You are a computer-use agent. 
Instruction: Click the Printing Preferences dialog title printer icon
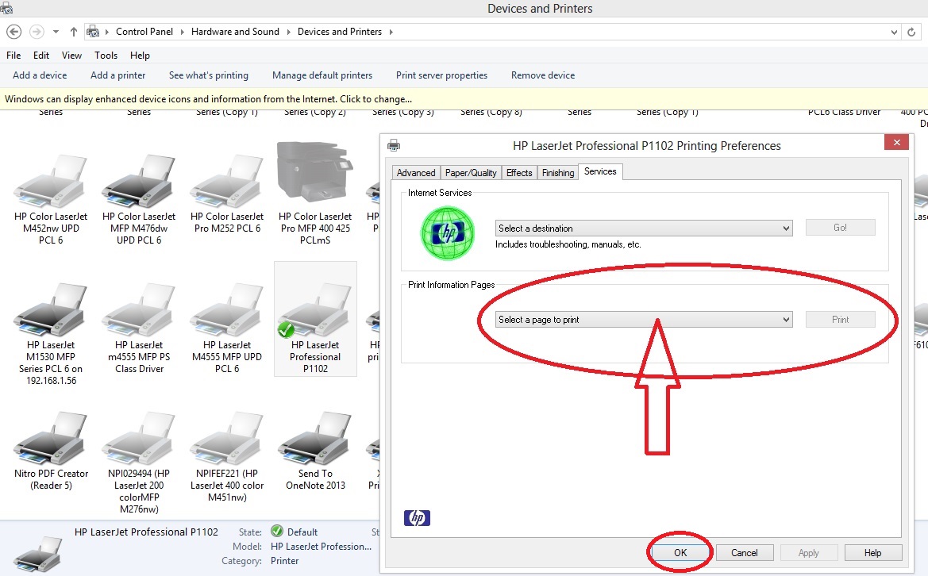tap(394, 145)
